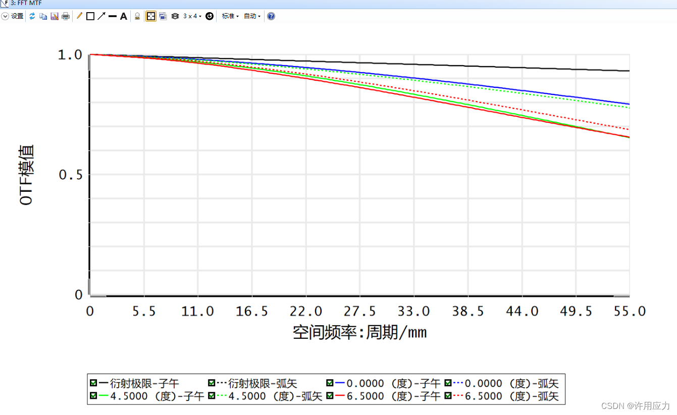Select the arrow annotation tool
This screenshot has width=677, height=415.
pos(101,16)
